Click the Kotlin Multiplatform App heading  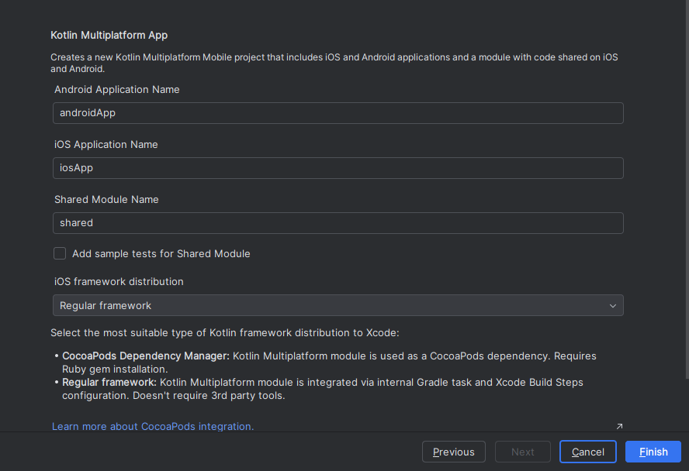pyautogui.click(x=109, y=35)
